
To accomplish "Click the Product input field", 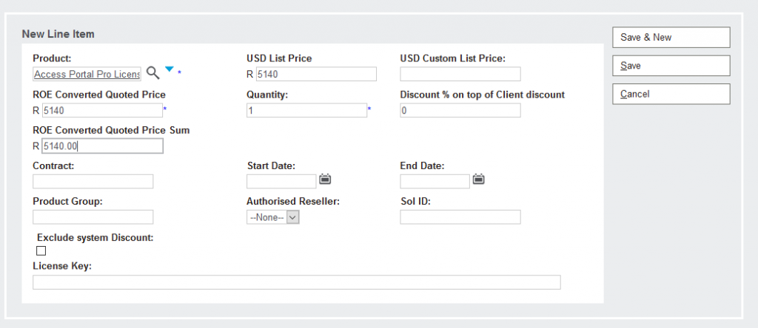I will [87, 74].
